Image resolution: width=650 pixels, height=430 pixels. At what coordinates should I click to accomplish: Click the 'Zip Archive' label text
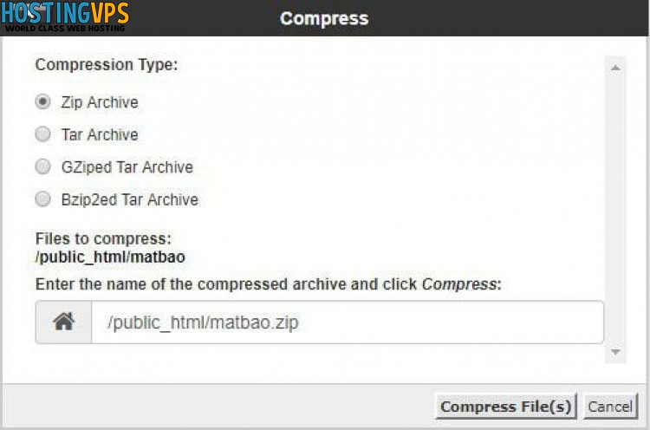(100, 102)
